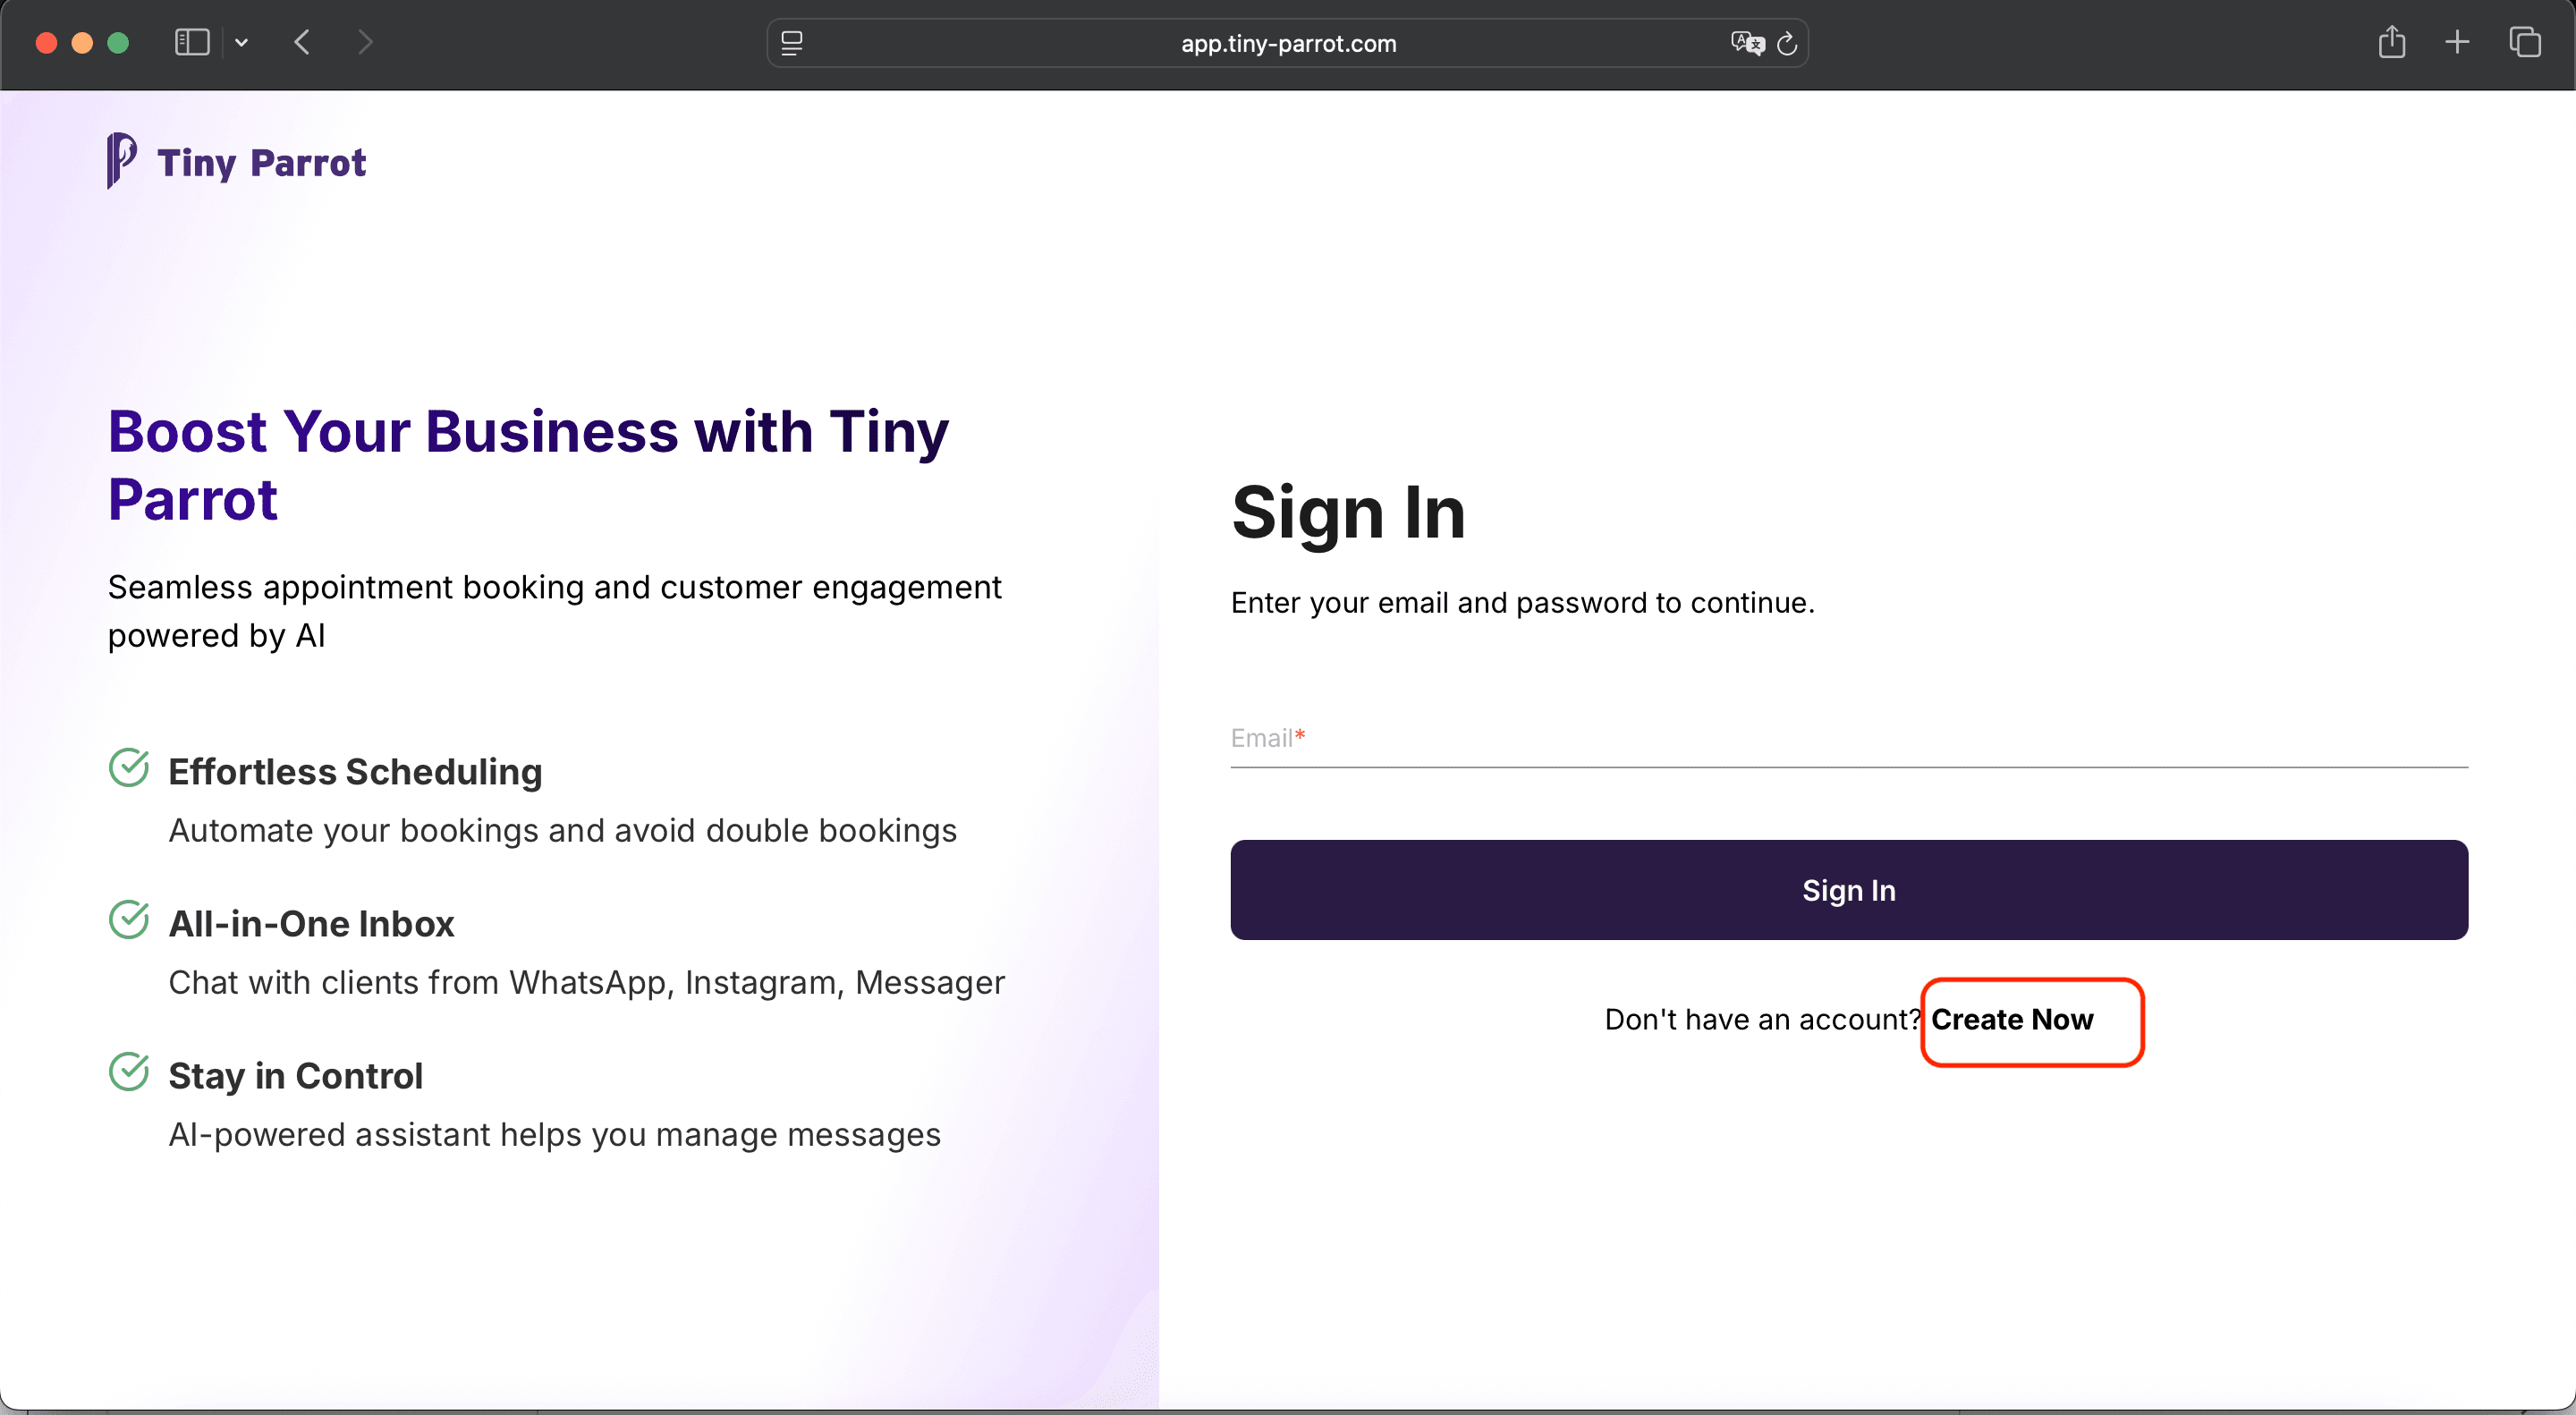The width and height of the screenshot is (2576, 1415).
Task: Enter full screen with the green button
Action: click(x=118, y=42)
